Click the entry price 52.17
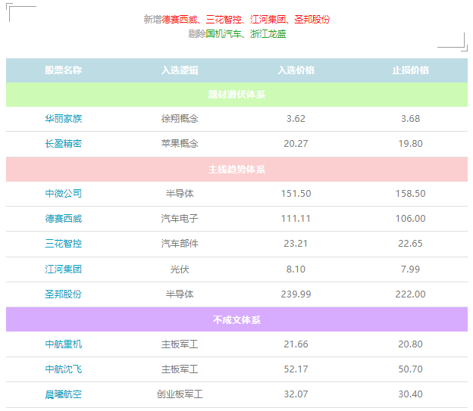473x411 pixels. (x=296, y=369)
